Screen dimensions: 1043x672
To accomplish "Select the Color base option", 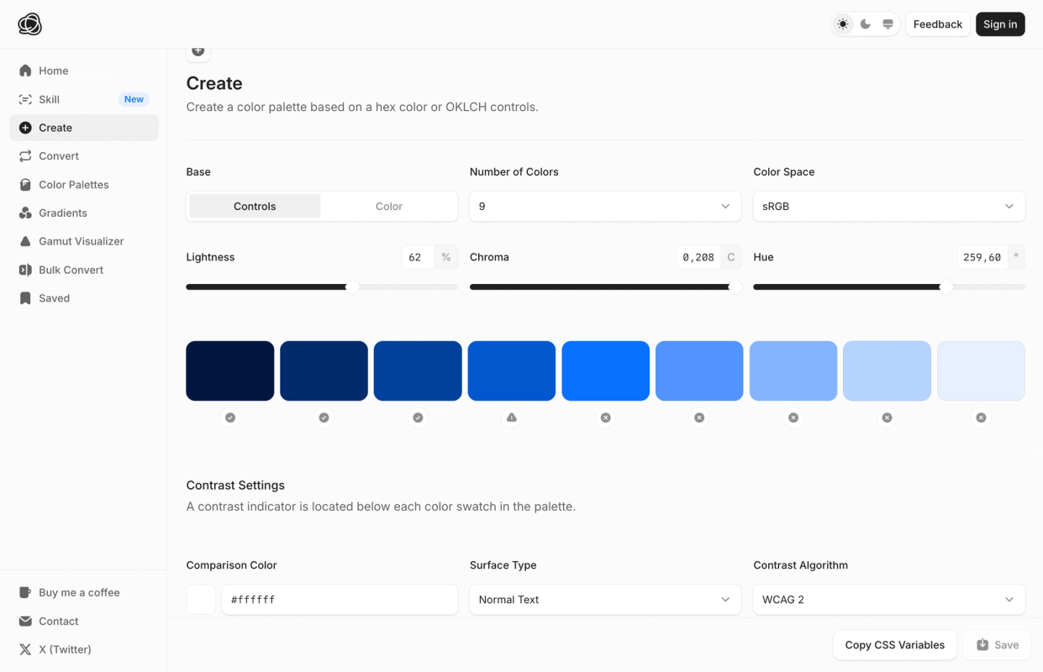I will tap(389, 206).
